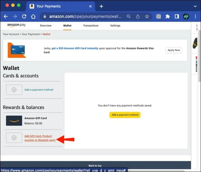The height and width of the screenshot is (172, 201).
Task: Click the address bar URL
Action: [85, 16]
